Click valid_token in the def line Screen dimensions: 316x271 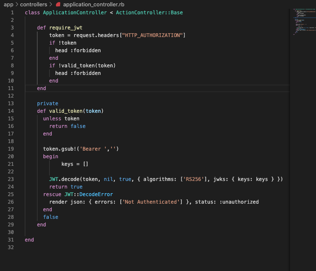click(x=66, y=111)
